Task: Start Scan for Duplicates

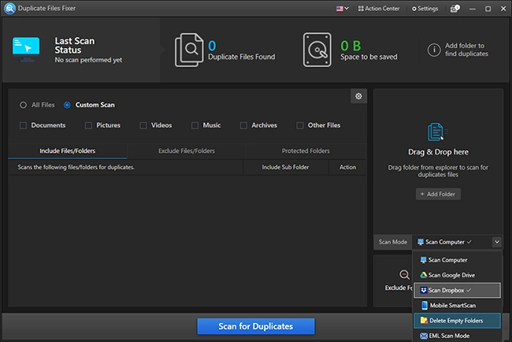Action: click(x=256, y=326)
